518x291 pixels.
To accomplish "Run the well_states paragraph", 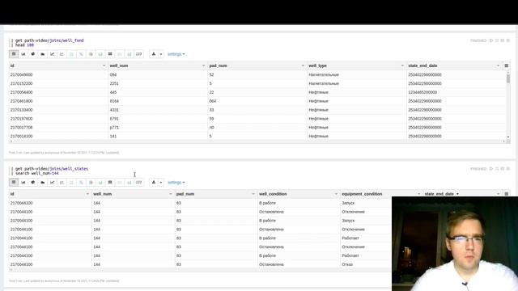I will click(491, 169).
